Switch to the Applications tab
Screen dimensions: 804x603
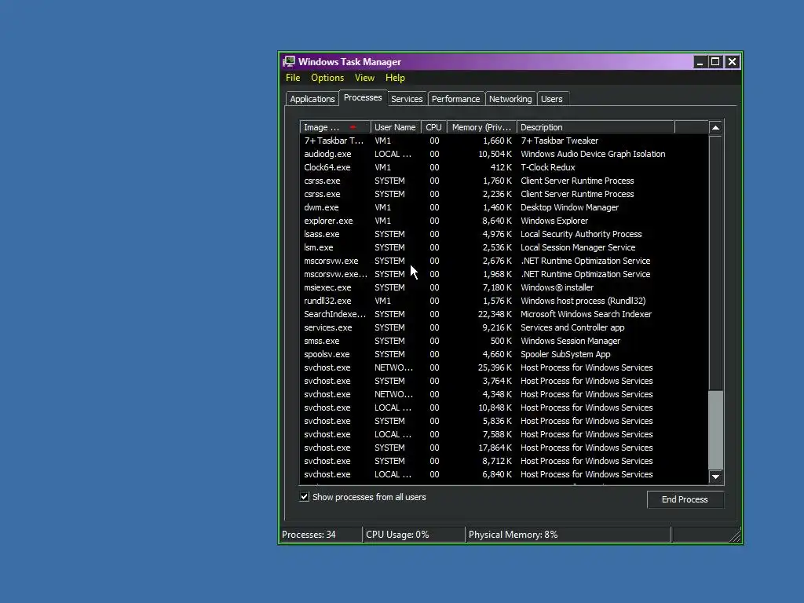(312, 99)
